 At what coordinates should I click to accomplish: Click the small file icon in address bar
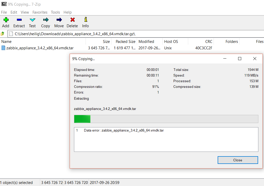point(11,34)
